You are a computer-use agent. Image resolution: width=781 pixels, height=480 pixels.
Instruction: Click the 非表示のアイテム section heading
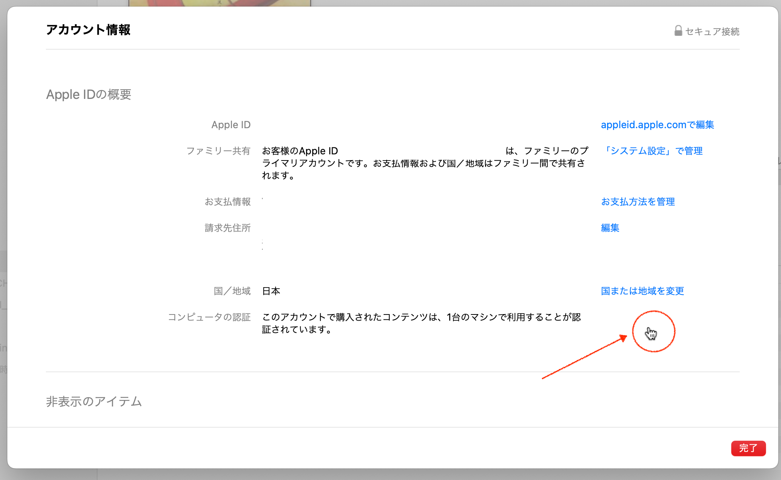[x=94, y=401]
